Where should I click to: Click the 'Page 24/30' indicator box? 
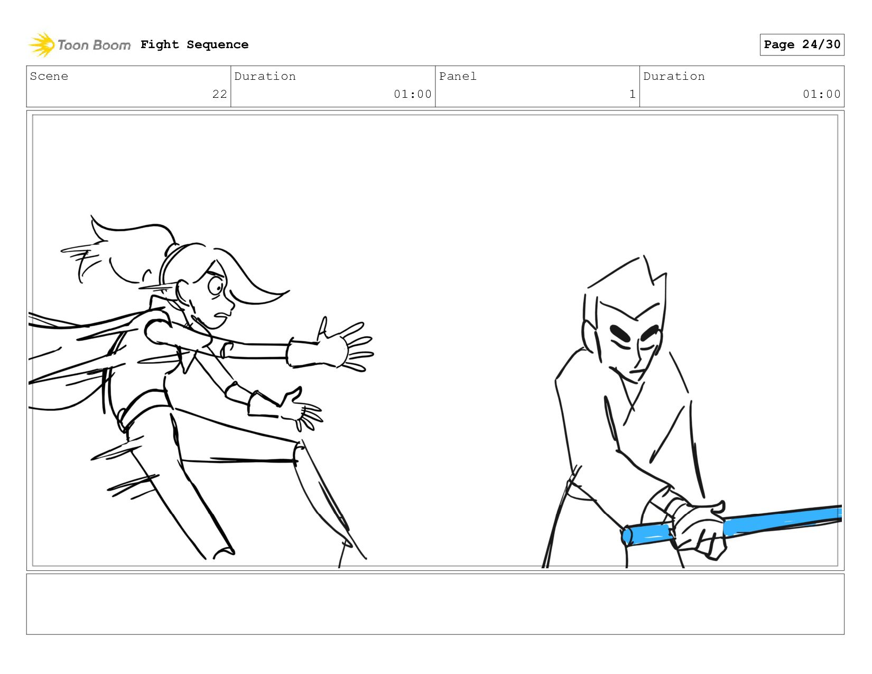tap(802, 44)
